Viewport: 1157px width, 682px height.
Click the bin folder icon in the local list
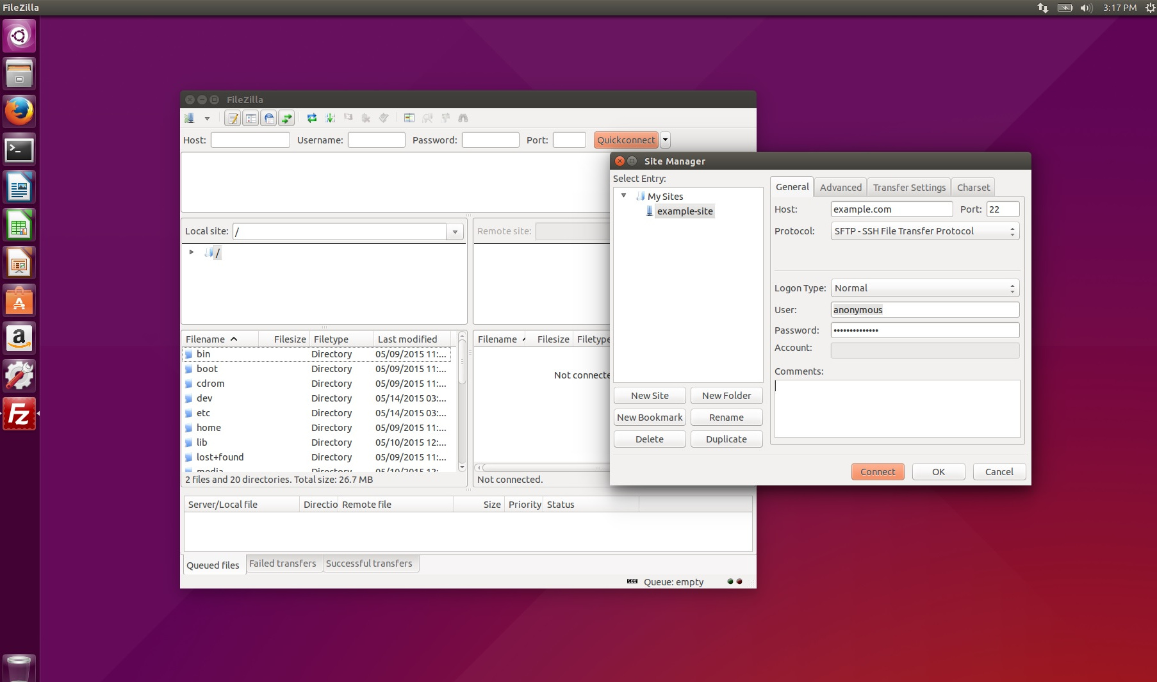[189, 354]
